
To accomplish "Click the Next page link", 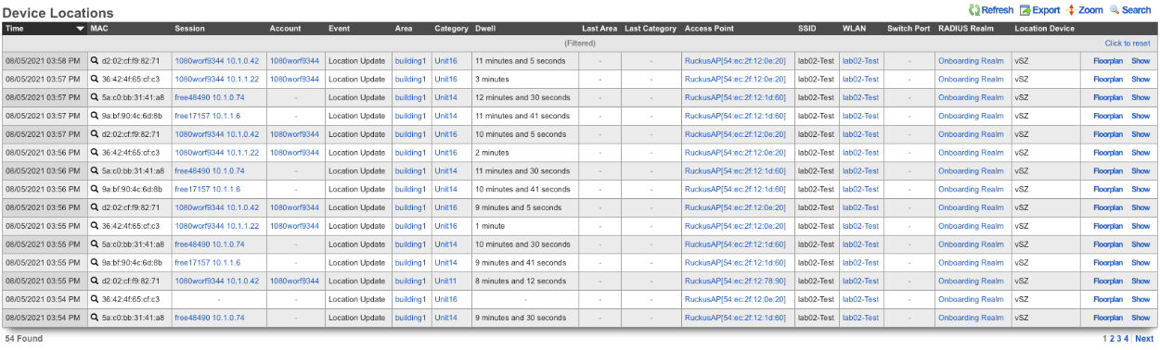I will [x=1144, y=339].
